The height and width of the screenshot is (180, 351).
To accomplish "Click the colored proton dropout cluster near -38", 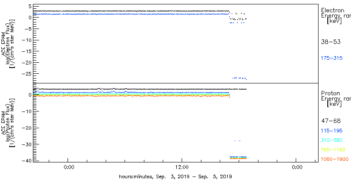I will (x=238, y=157).
